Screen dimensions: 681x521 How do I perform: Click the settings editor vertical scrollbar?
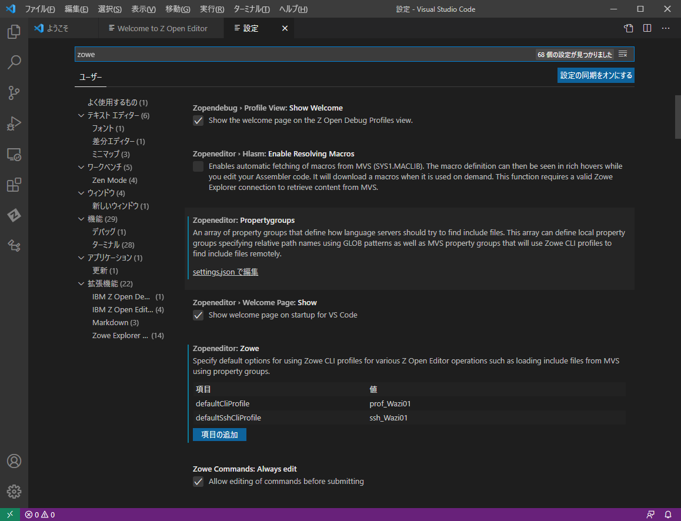[x=677, y=116]
